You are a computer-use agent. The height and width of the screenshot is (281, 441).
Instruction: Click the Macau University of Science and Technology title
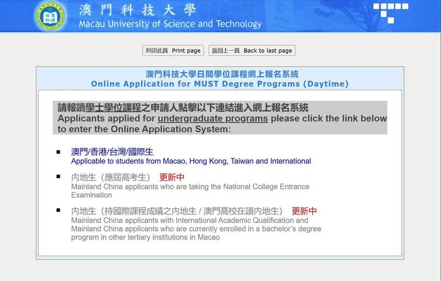170,24
